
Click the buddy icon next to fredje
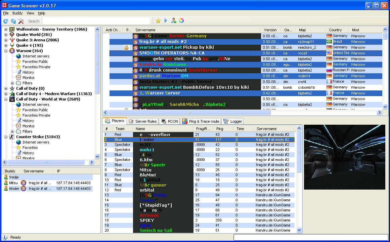(x=6, y=177)
